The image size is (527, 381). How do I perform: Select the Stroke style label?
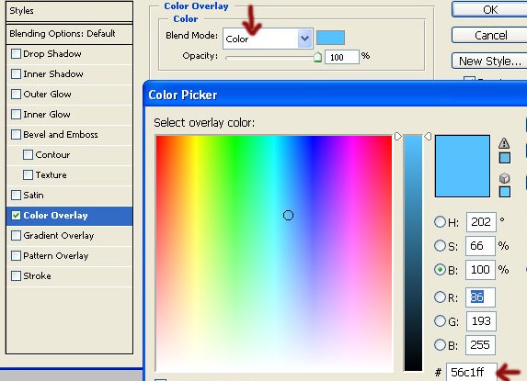pos(37,275)
